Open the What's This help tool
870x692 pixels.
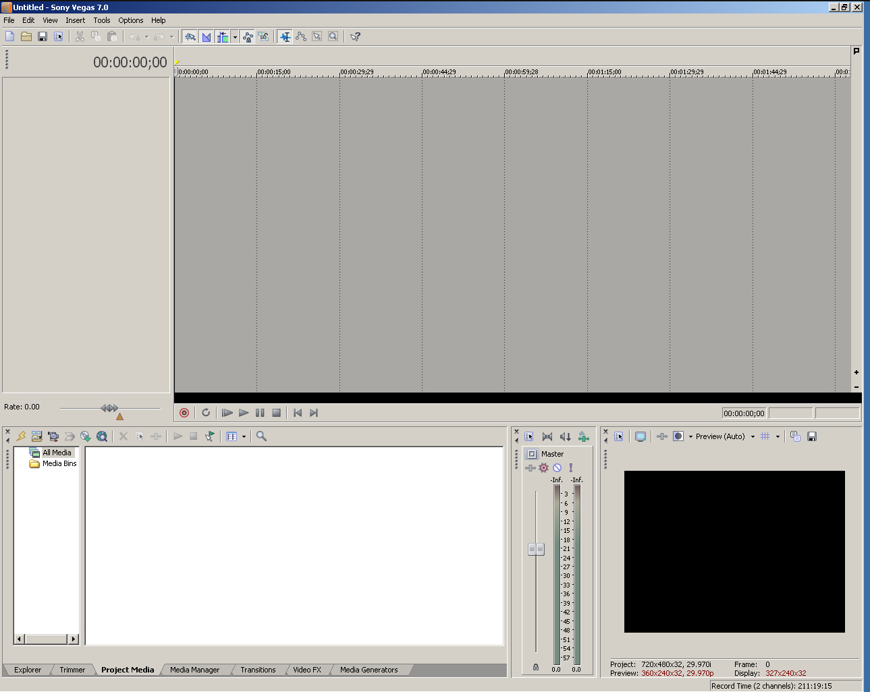[x=355, y=36]
